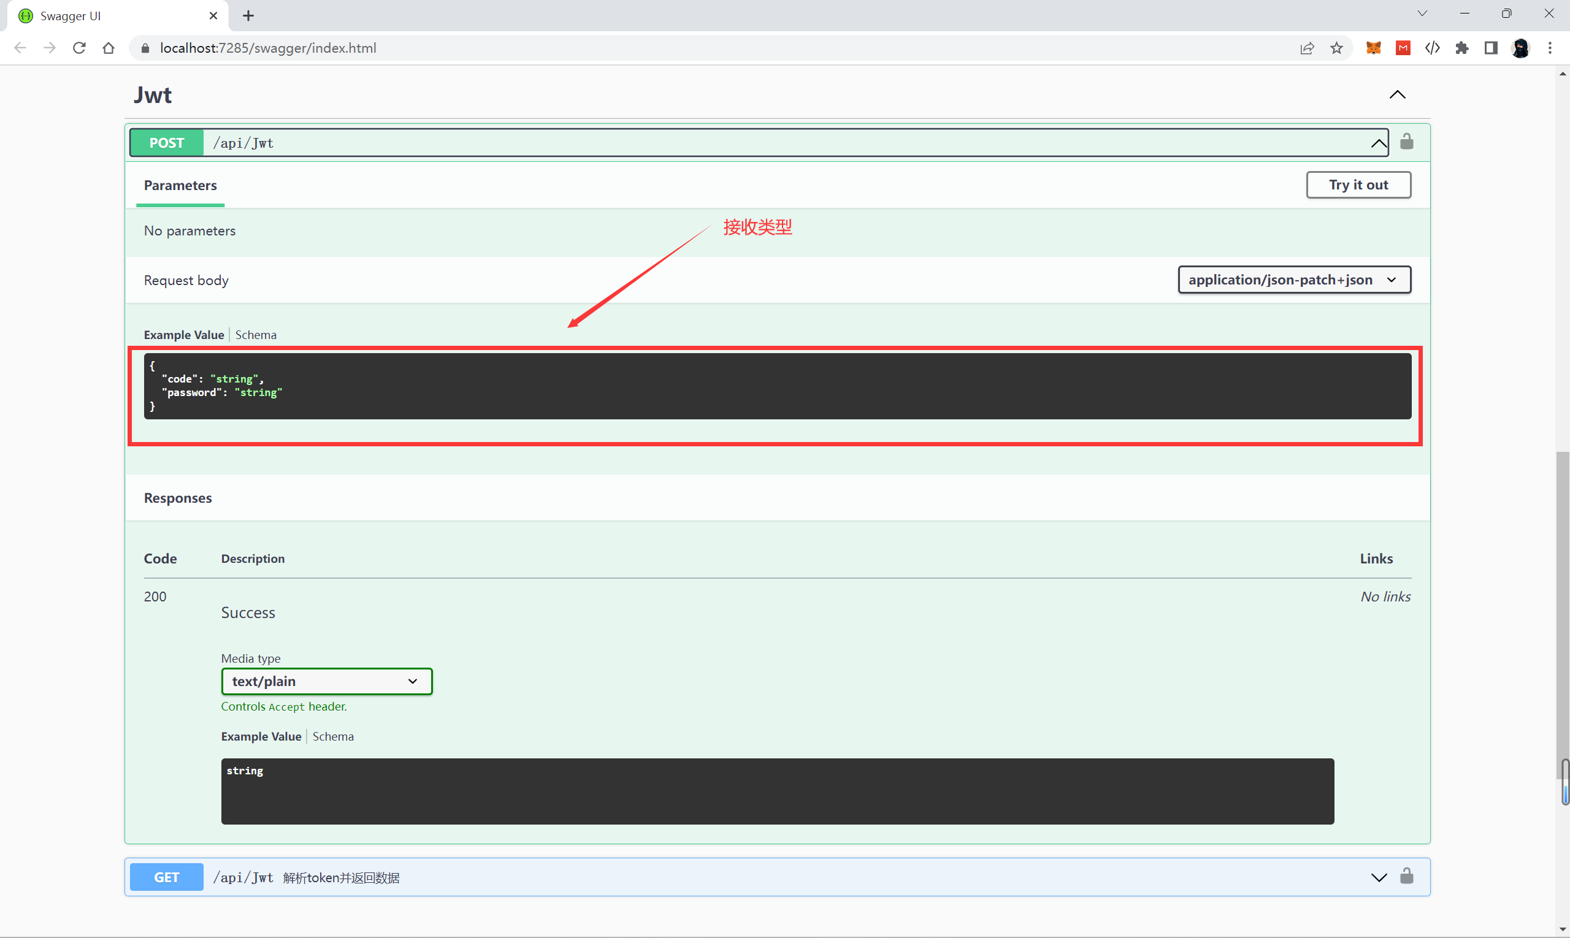This screenshot has width=1570, height=938.
Task: Click the MetaMask fox extension icon
Action: coord(1373,48)
